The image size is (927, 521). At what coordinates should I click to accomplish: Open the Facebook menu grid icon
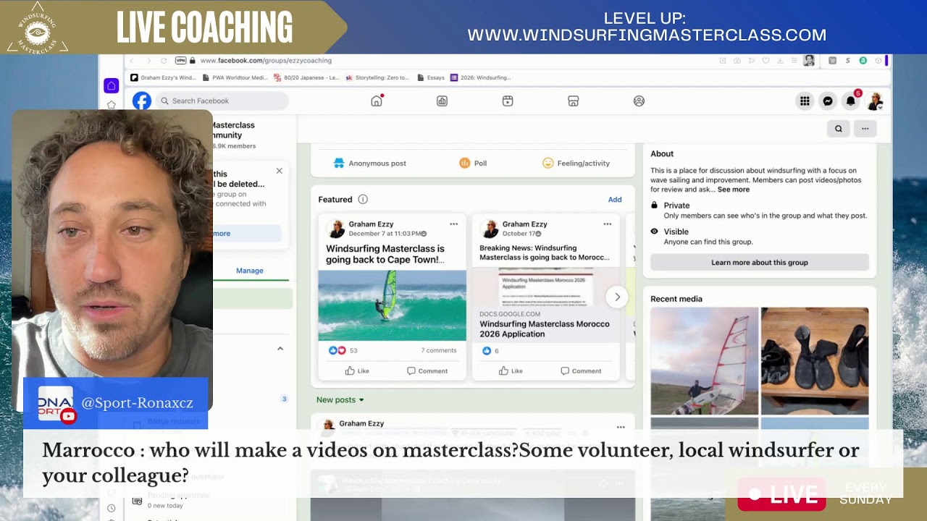(x=805, y=101)
